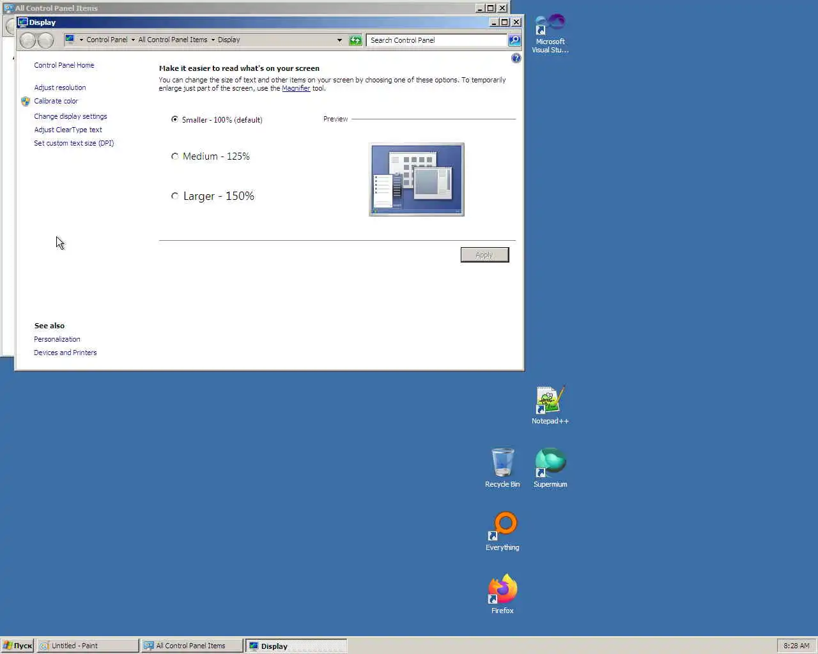Screen dimensions: 818x654
Task: Open Change display settings
Action: pos(70,116)
